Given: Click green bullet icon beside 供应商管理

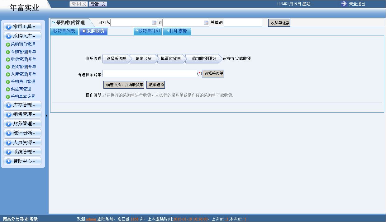Looking at the screenshot, I should pyautogui.click(x=8, y=89).
